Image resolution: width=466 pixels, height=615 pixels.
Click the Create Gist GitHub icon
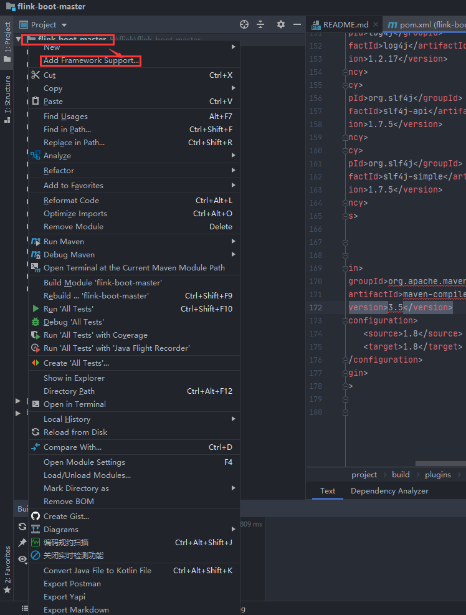tap(36, 515)
